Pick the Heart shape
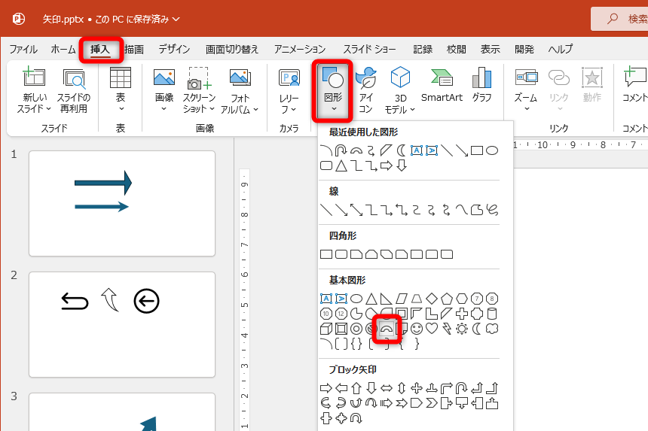The width and height of the screenshot is (648, 431). pos(432,329)
